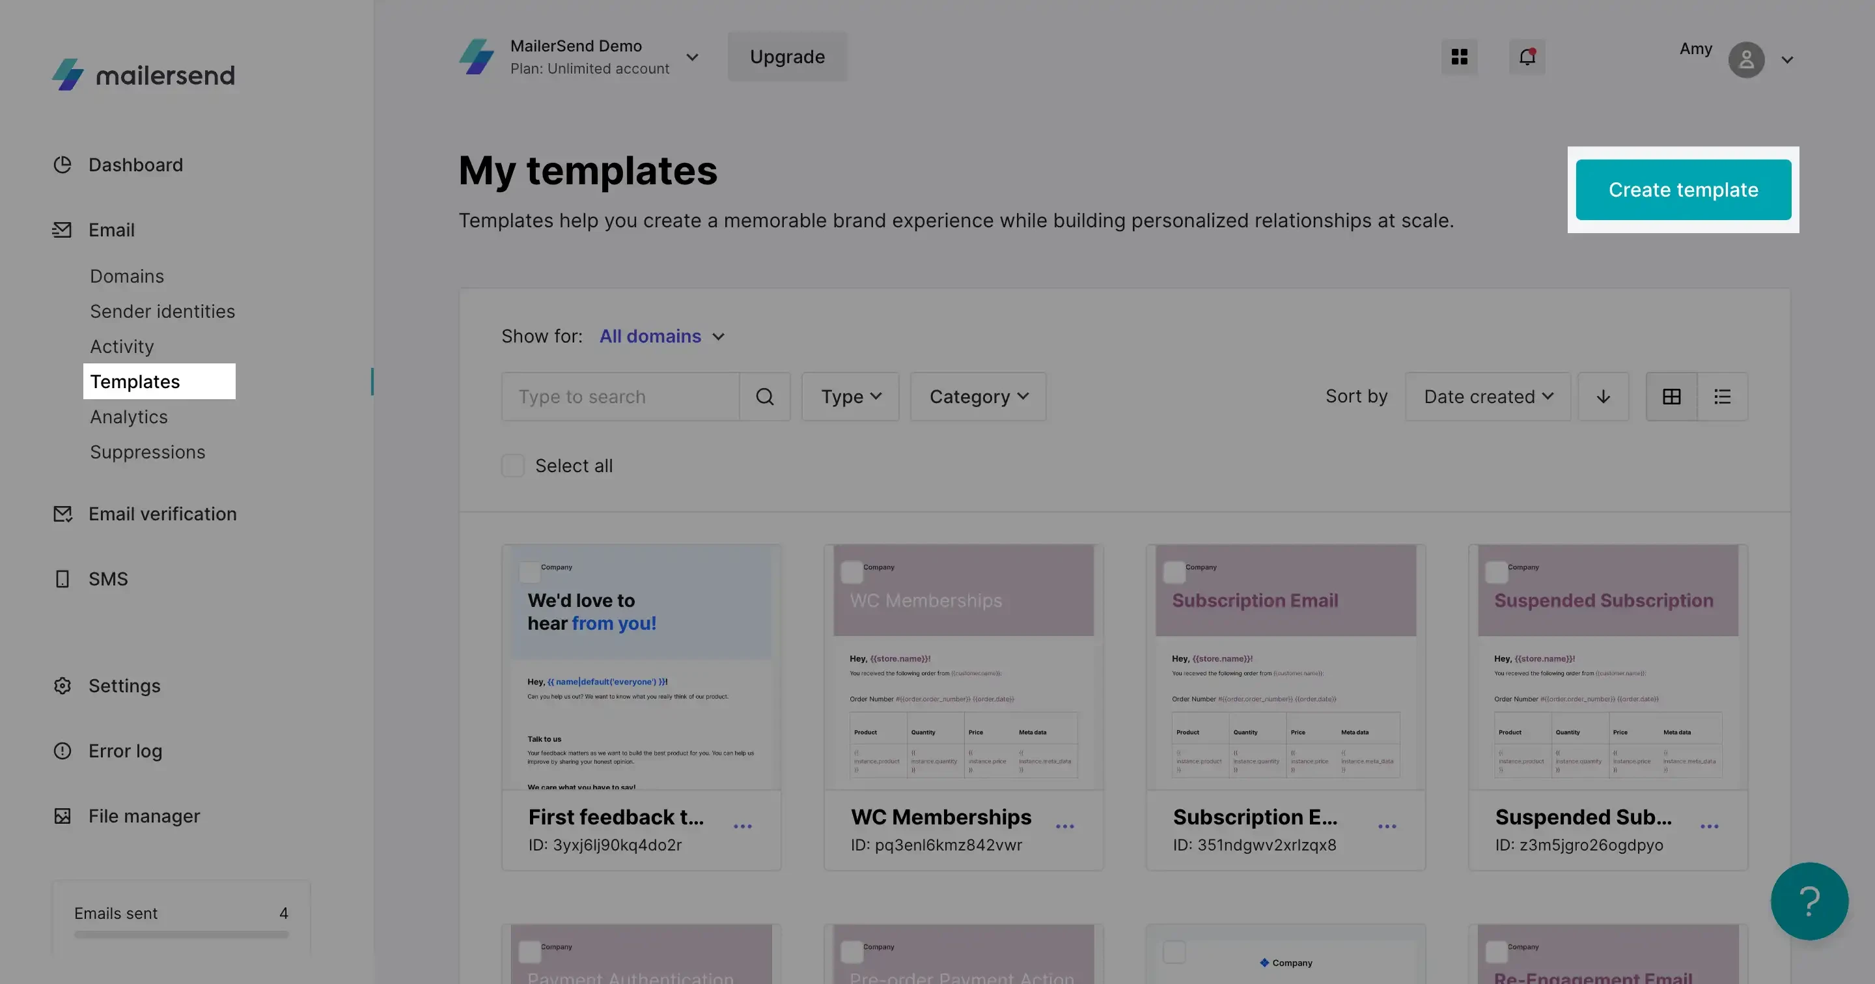The image size is (1875, 984).
Task: Switch to grid view icon
Action: point(1671,397)
